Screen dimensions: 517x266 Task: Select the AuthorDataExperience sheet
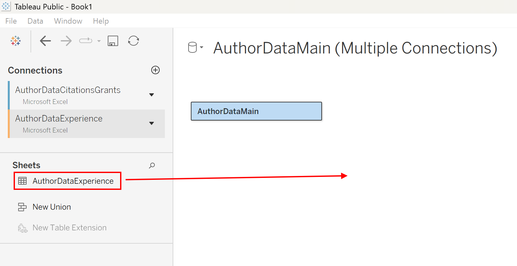click(x=68, y=181)
